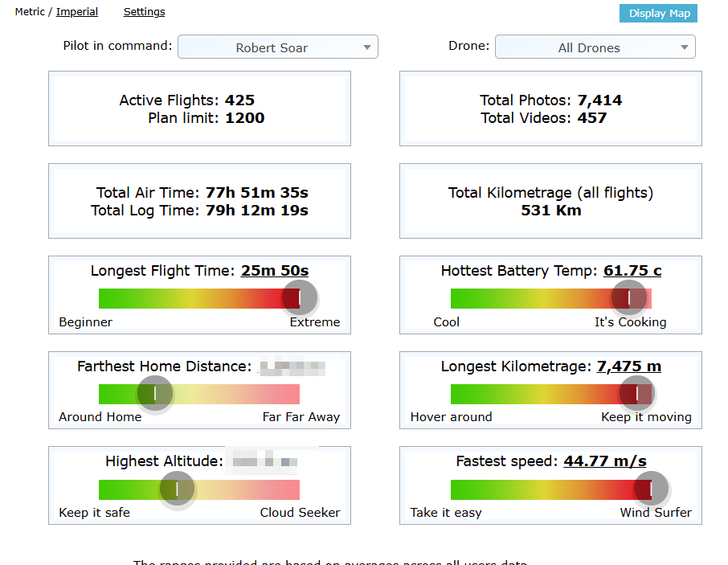Click the Fastest speed gauge marker

(650, 489)
